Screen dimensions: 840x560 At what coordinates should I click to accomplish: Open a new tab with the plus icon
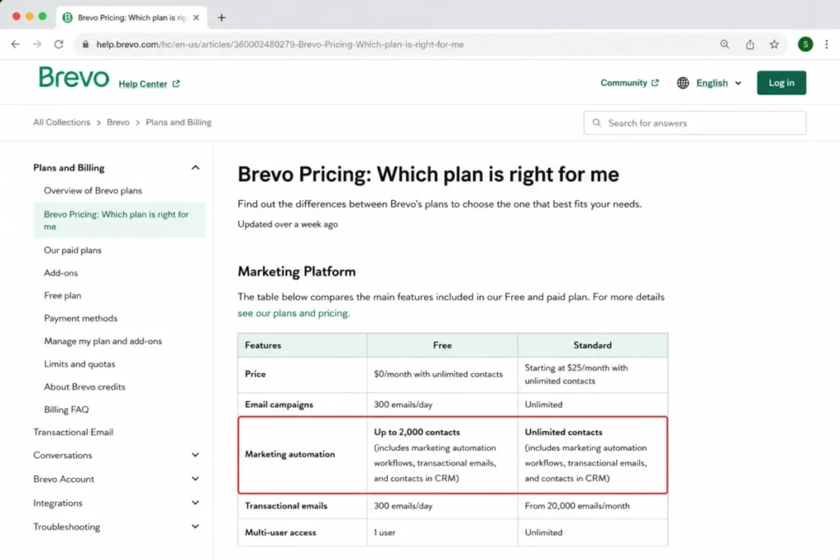221,18
